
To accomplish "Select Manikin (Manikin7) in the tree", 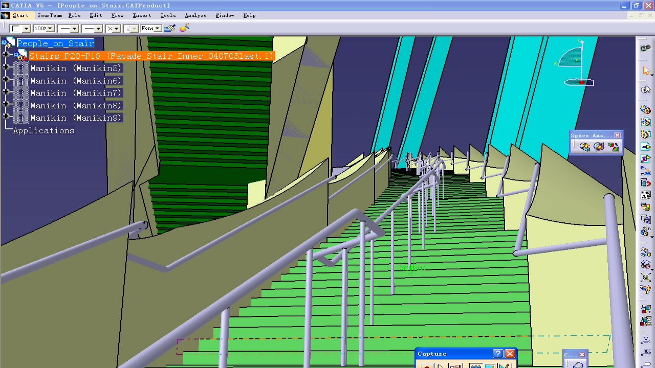I will click(x=76, y=93).
